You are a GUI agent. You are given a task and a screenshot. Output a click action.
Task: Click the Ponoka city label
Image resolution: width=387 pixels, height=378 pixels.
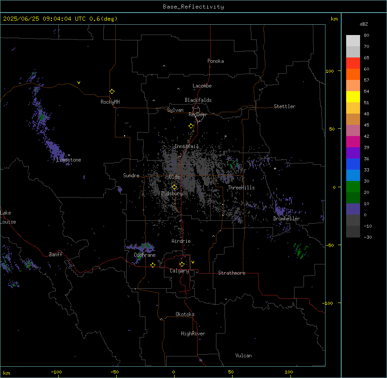[215, 61]
